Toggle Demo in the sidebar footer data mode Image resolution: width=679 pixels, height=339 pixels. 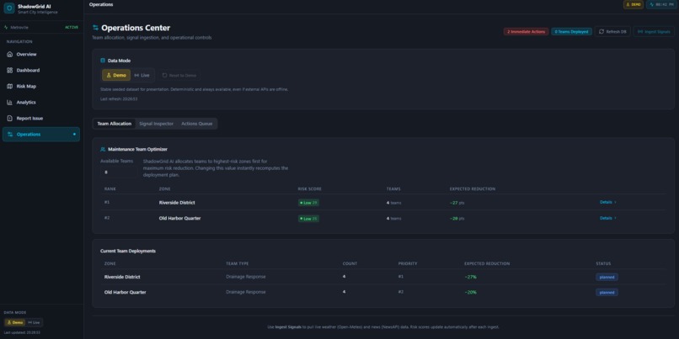point(14,322)
